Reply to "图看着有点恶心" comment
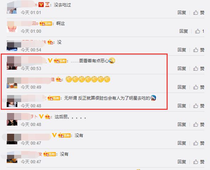 coord(182,69)
